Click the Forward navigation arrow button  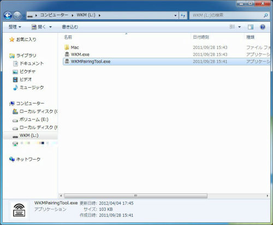point(17,15)
